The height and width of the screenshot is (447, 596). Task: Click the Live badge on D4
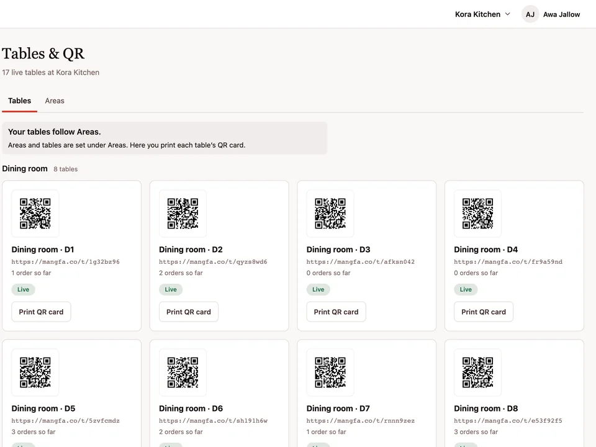(x=466, y=289)
